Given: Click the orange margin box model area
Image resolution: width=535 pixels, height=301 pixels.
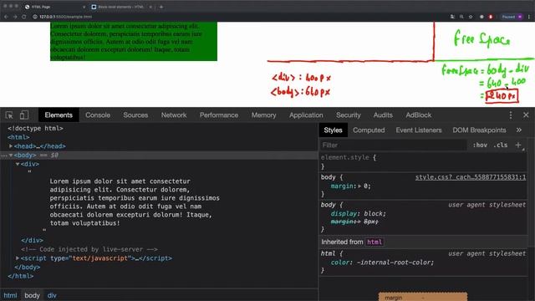Looking at the screenshot, I should point(423,297).
